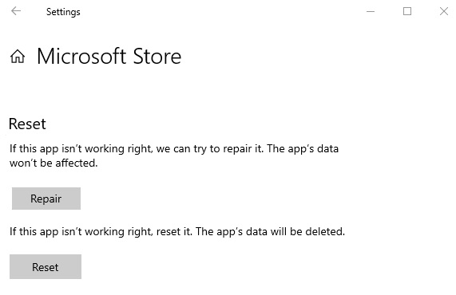Click the empty title bar area beside Settings
Image resolution: width=456 pixels, height=295 pixels.
221,12
